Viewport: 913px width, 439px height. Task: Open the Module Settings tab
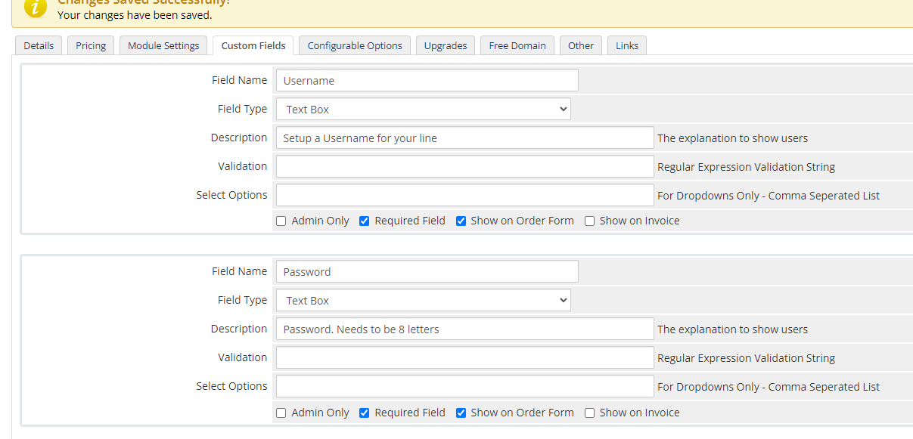point(163,45)
